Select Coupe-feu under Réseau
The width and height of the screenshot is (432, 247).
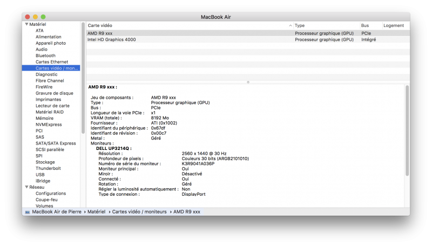click(46, 200)
